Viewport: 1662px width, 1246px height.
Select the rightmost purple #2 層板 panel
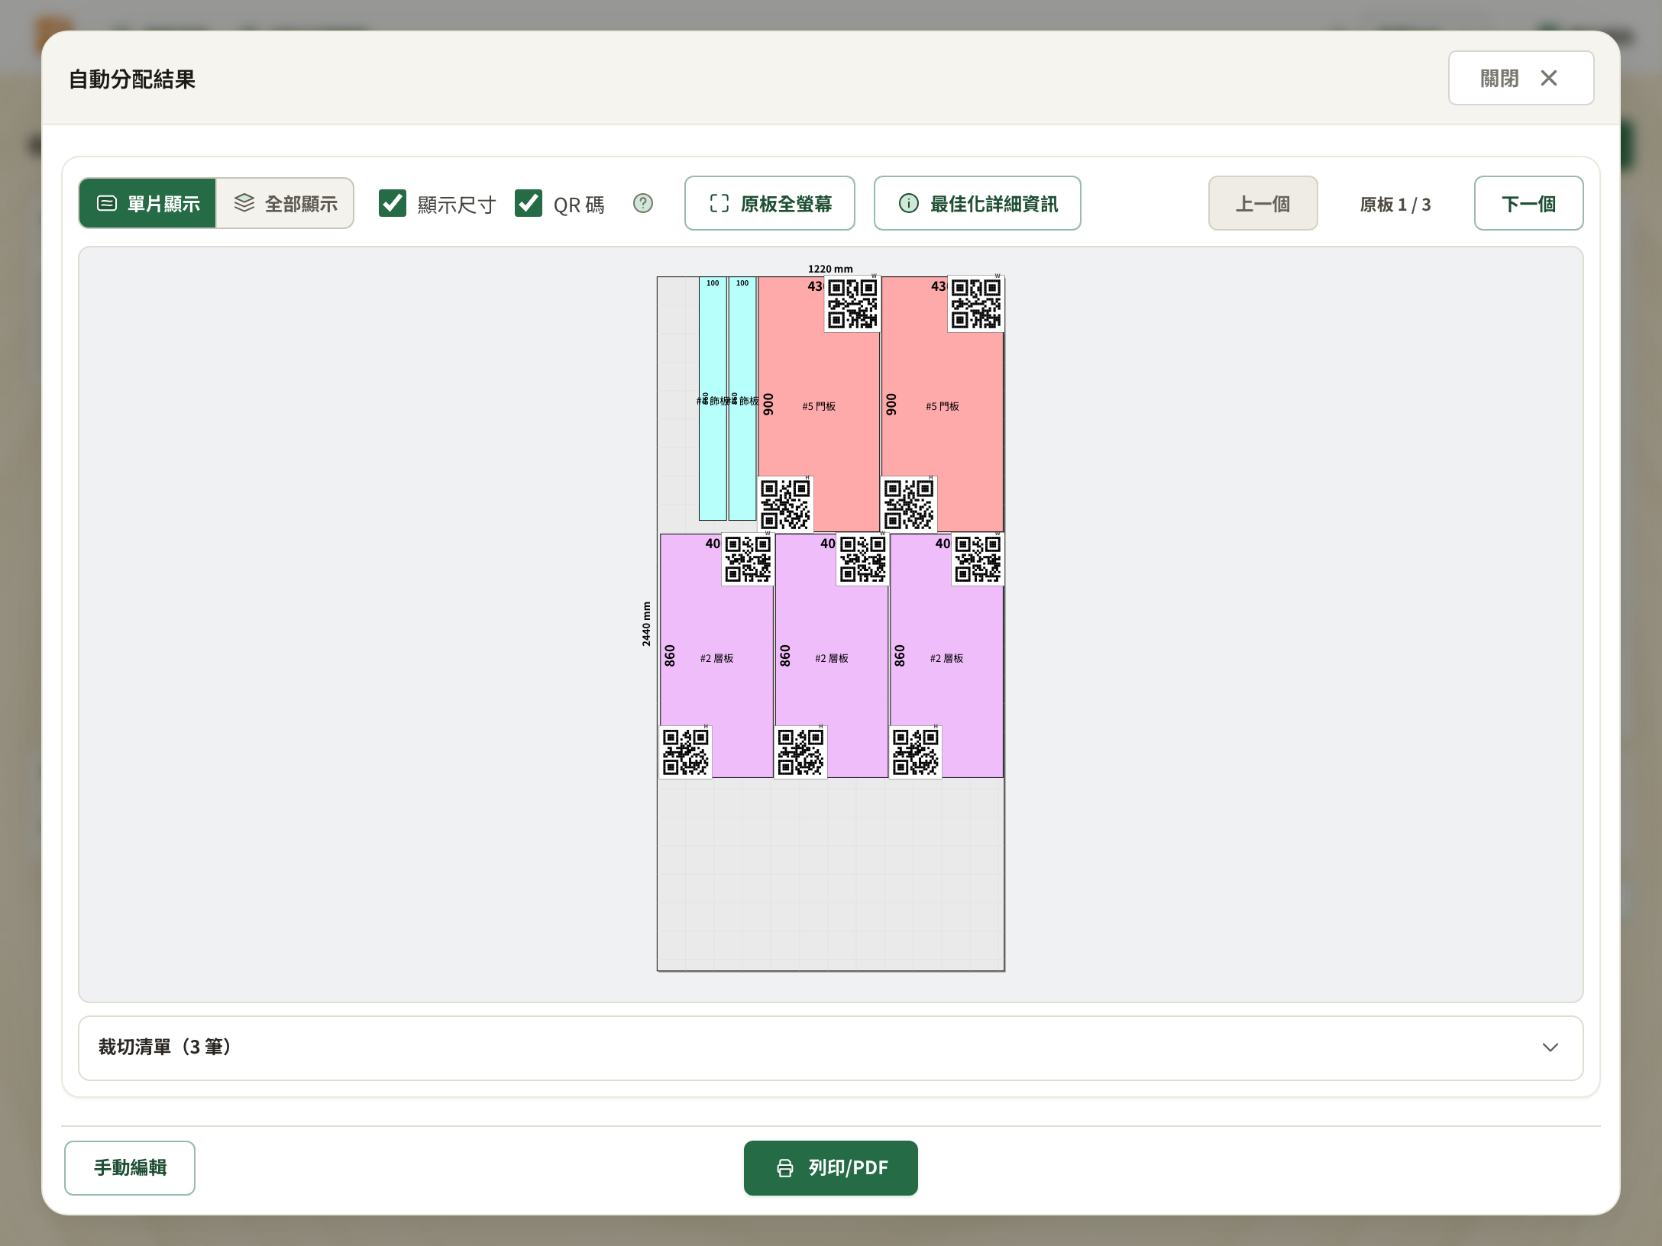pos(946,657)
